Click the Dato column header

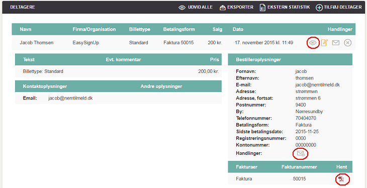coord(238,29)
